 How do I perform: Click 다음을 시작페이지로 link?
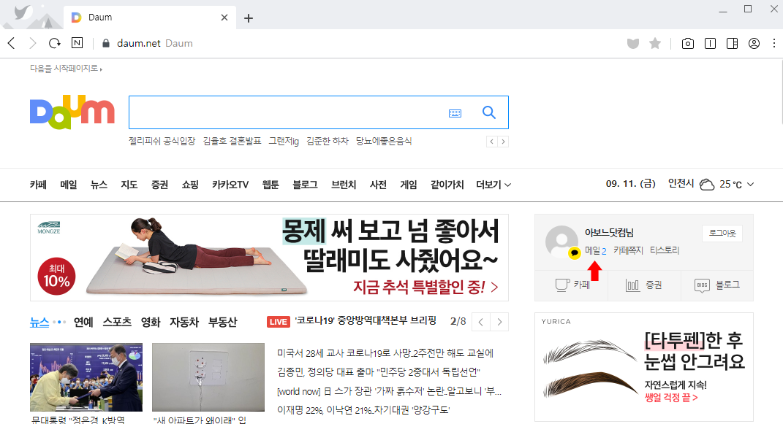[66, 69]
